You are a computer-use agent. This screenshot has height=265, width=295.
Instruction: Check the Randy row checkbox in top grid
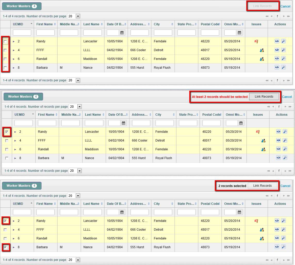coord(5,41)
